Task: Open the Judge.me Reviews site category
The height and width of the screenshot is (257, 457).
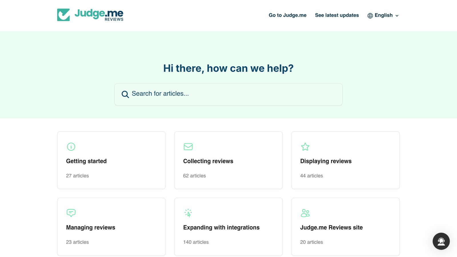Action: 346,227
